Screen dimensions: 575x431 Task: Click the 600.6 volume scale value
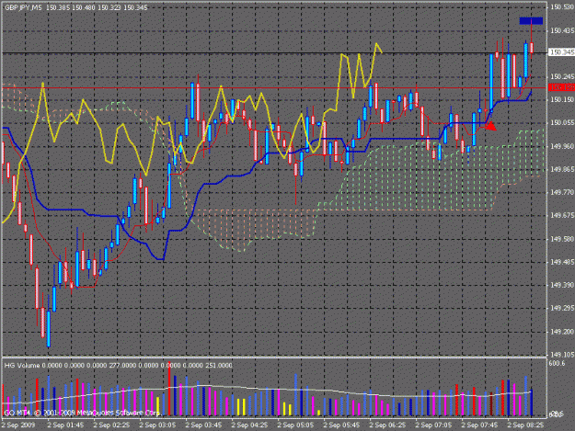(x=557, y=364)
